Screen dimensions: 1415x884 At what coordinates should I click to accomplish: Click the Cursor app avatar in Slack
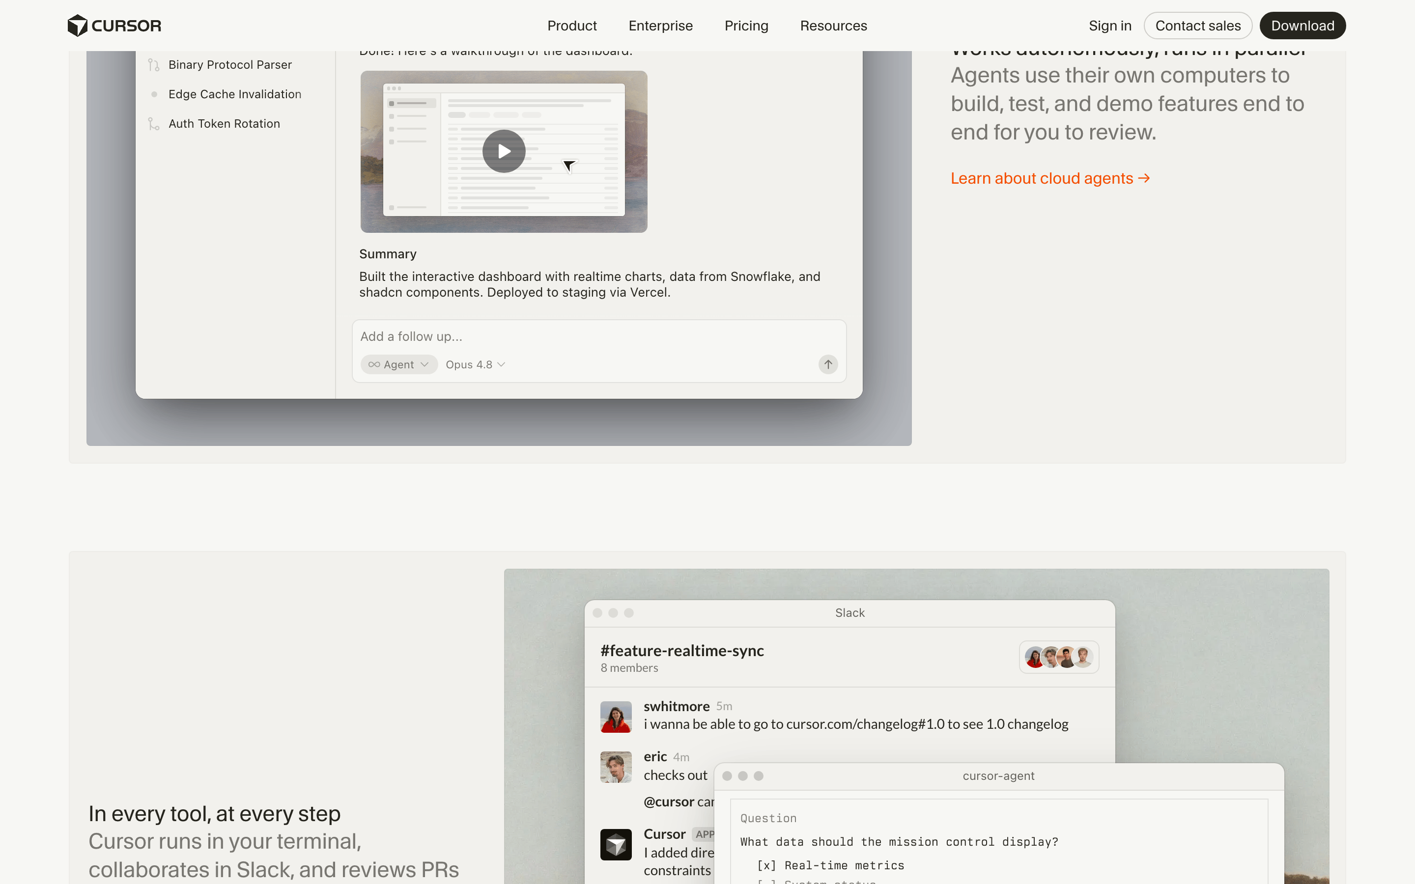point(616,844)
